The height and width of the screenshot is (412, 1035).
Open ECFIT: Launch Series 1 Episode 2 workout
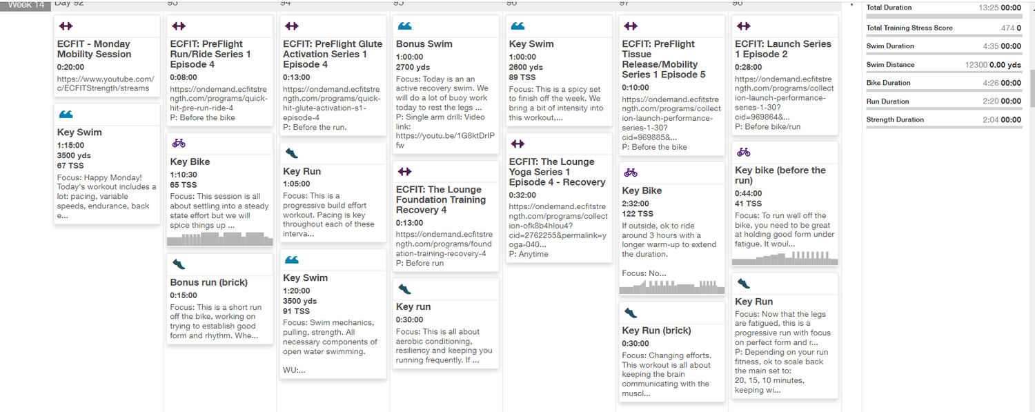point(783,49)
